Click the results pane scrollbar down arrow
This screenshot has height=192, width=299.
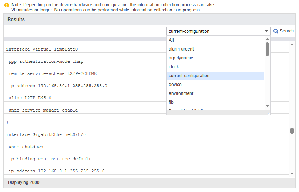292,174
